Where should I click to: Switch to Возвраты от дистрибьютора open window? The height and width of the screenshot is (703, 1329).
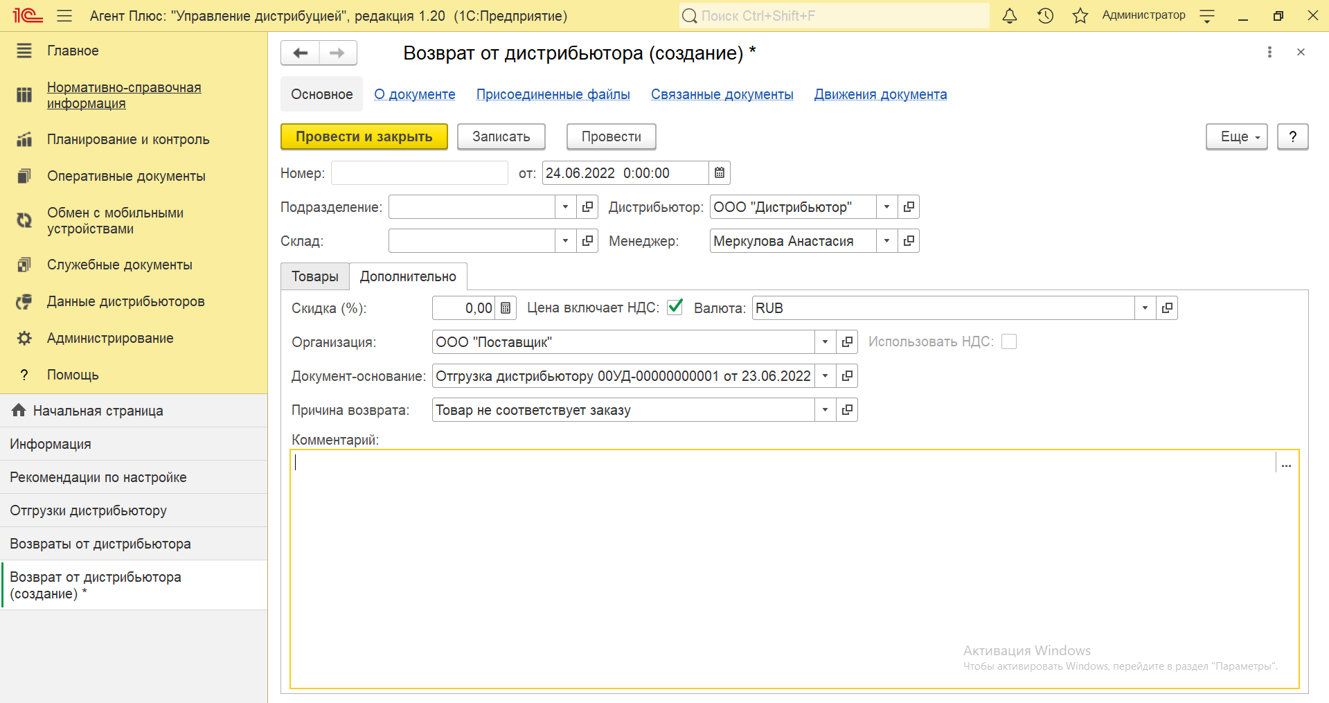[x=134, y=544]
